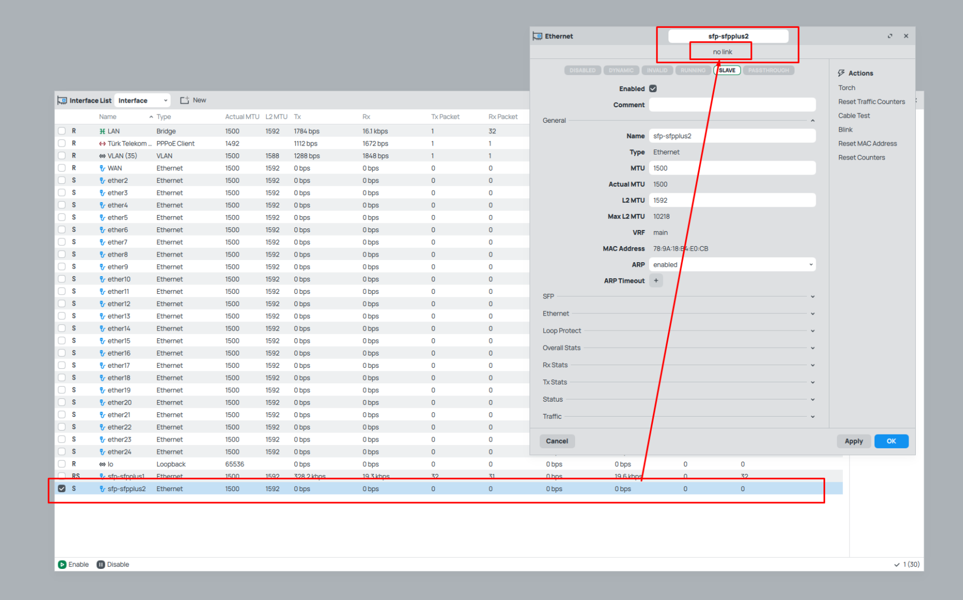Edit the Name field sfp-sfpplus2

[732, 136]
